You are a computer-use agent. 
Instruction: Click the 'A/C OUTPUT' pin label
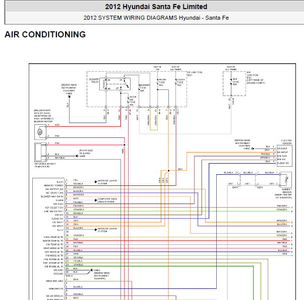[54, 189]
